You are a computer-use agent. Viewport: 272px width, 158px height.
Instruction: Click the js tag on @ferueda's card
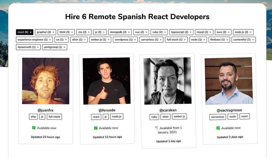[x=106, y=117]
